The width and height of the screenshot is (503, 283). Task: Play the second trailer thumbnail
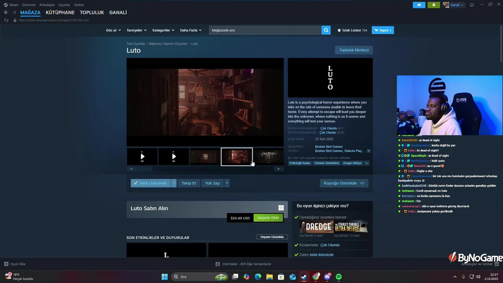tap(174, 156)
